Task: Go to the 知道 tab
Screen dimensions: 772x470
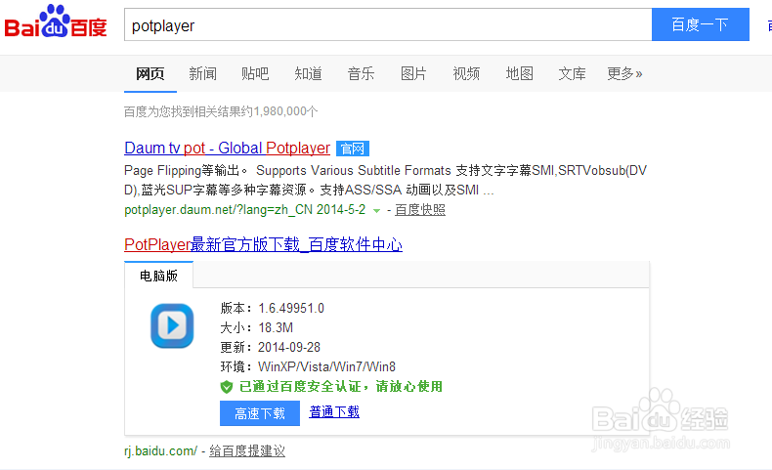Action: coord(308,74)
